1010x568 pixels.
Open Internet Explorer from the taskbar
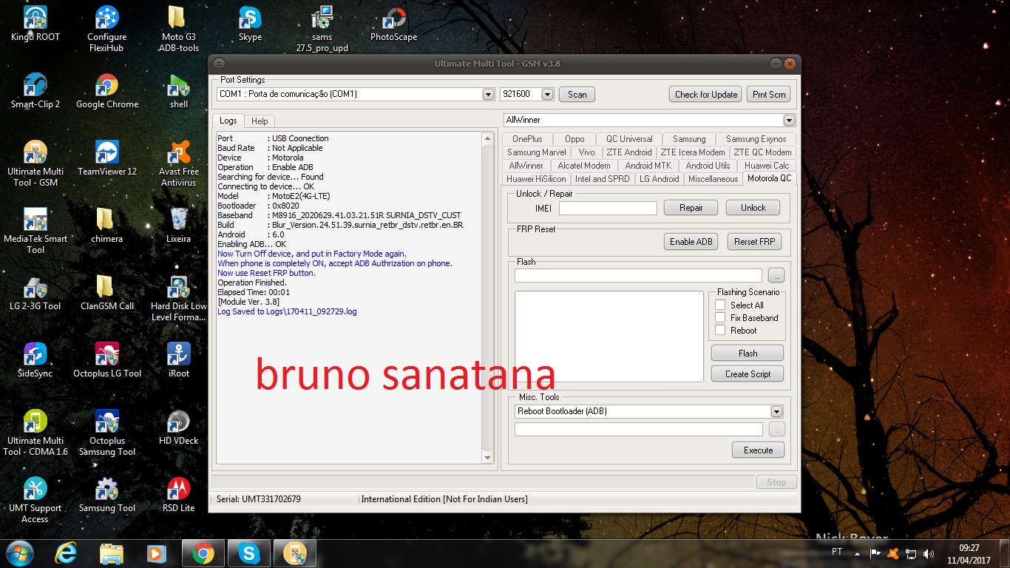(x=66, y=553)
